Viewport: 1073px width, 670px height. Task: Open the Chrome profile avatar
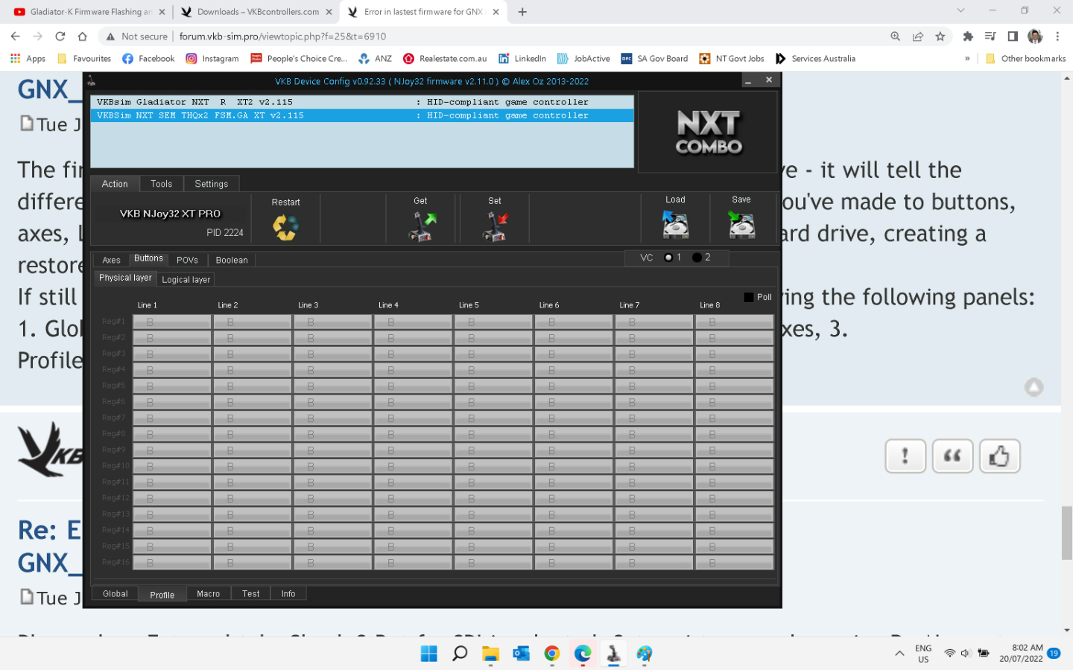click(1035, 36)
